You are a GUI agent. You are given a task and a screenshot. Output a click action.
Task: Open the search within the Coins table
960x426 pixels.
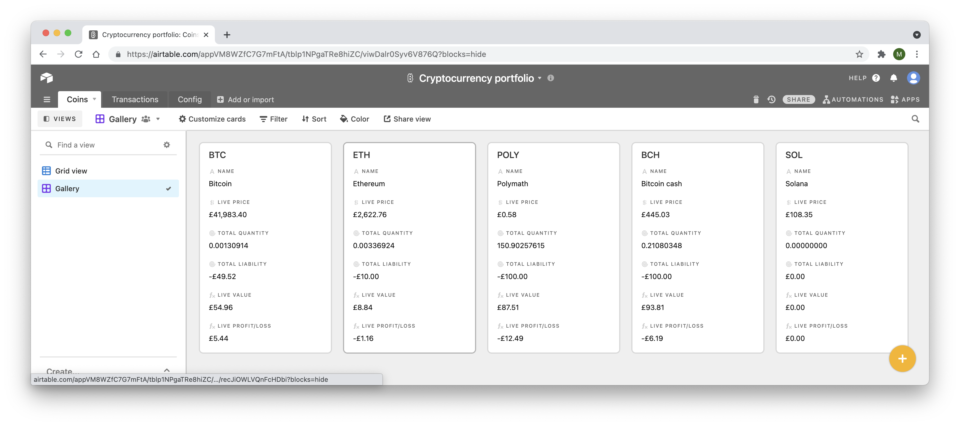(x=916, y=119)
